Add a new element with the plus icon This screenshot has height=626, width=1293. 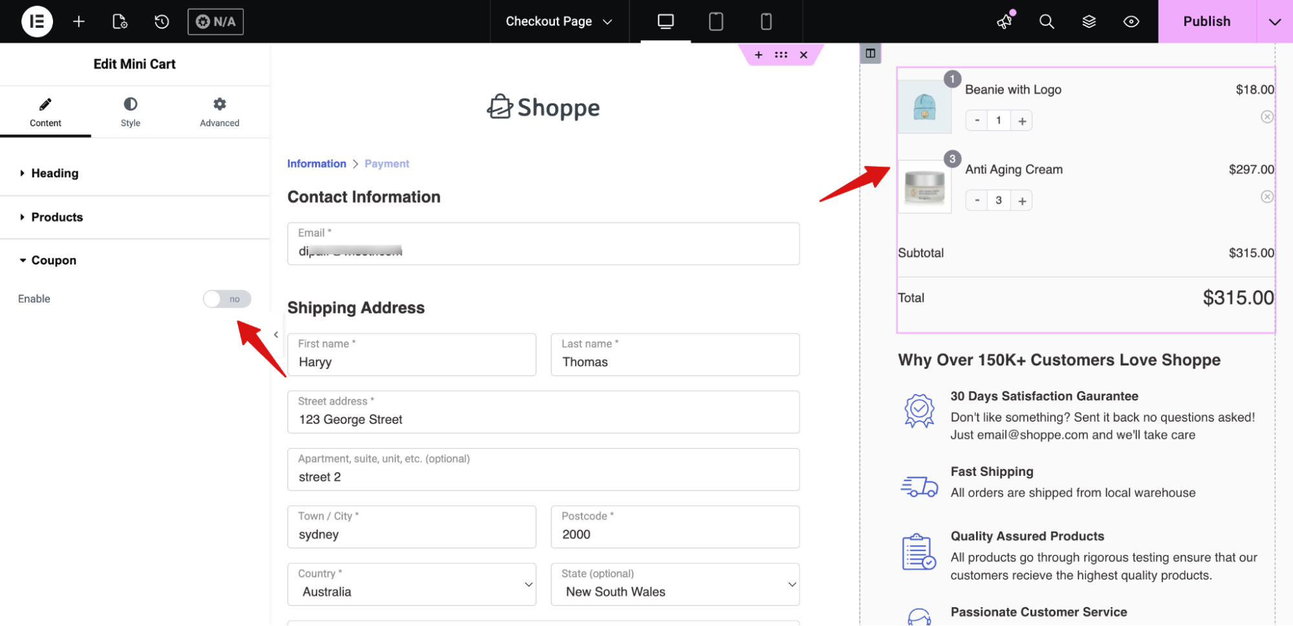(78, 21)
